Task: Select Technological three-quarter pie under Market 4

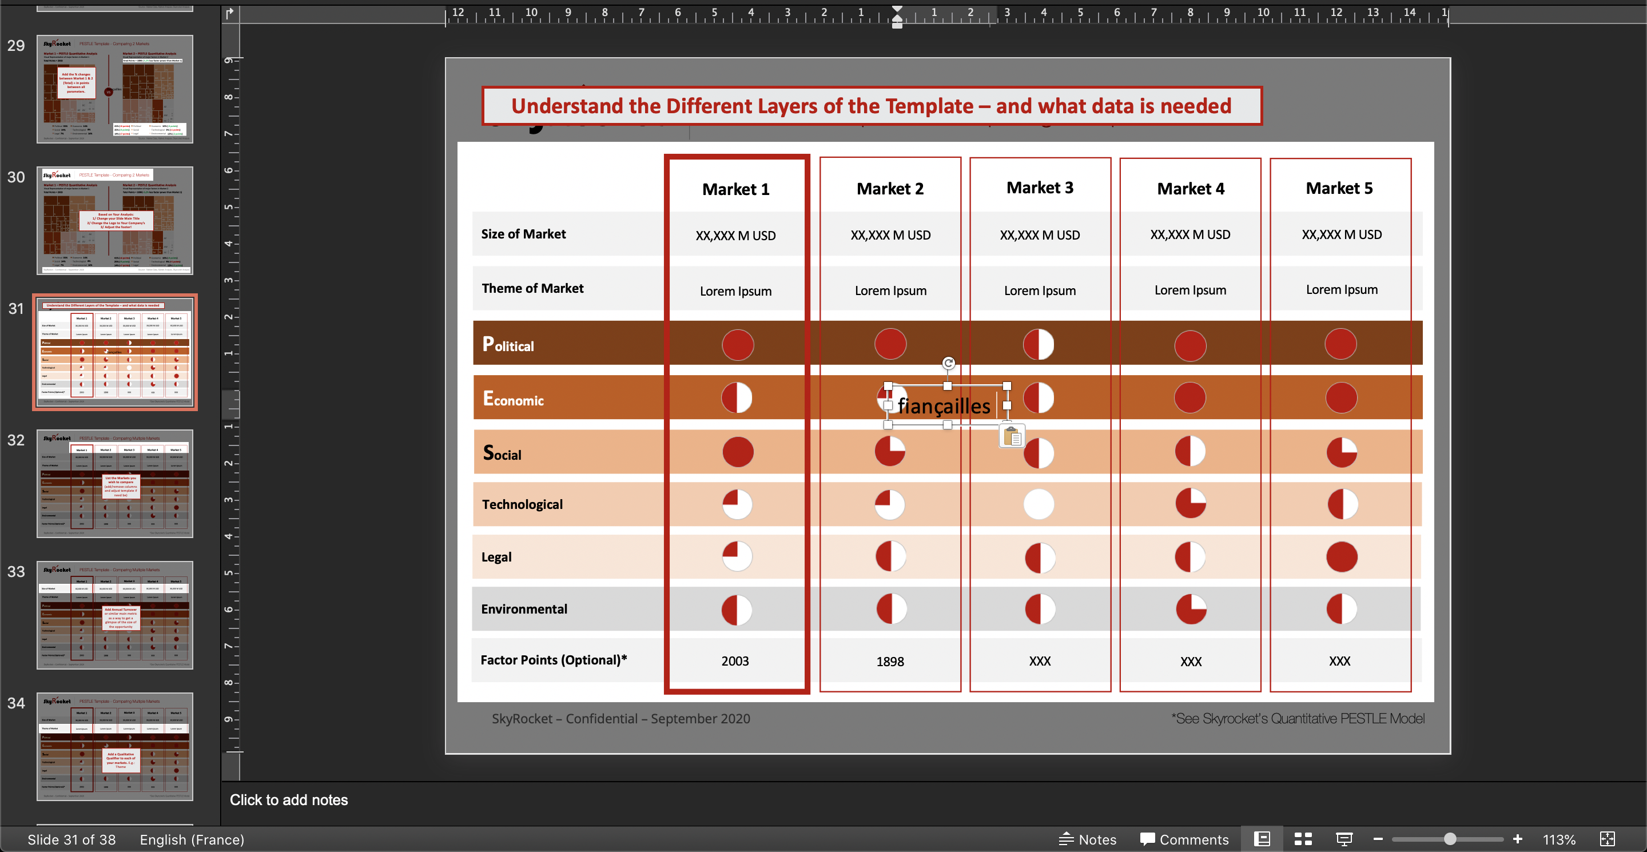Action: (x=1191, y=503)
